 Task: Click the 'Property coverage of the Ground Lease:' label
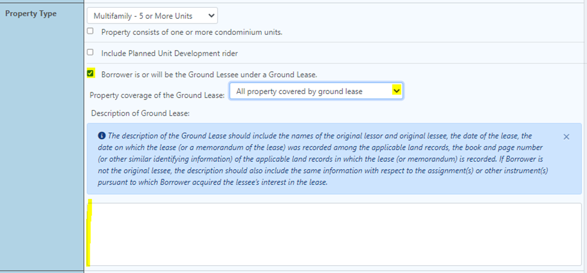pos(157,95)
